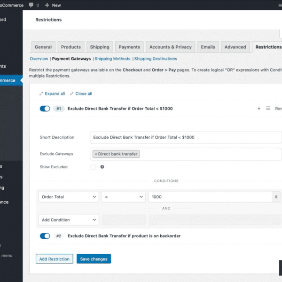Click the Short Description text field
Image resolution: width=282 pixels, height=282 pixels.
186,137
